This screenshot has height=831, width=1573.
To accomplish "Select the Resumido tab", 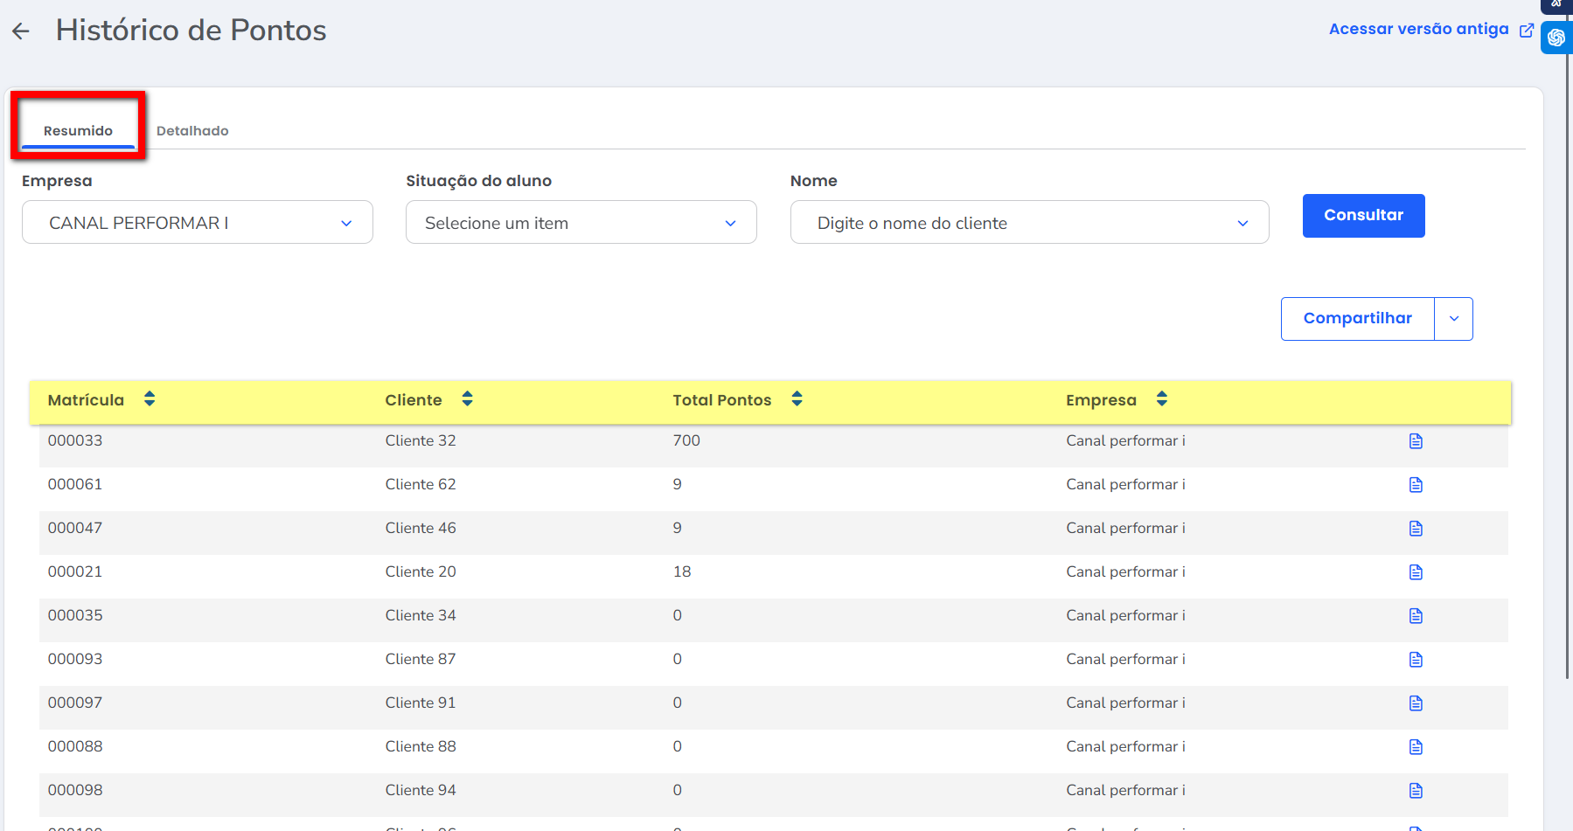I will 78,131.
